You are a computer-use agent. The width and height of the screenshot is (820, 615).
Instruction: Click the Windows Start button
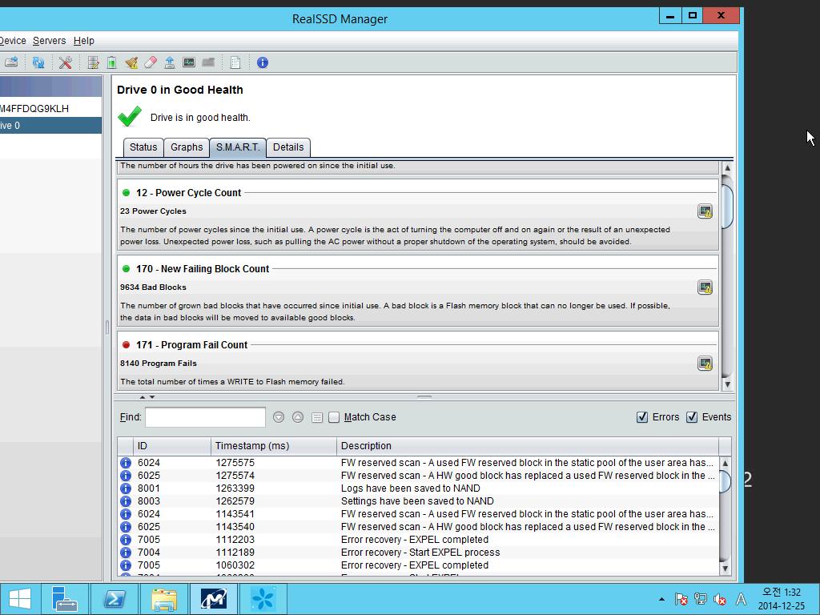[19, 599]
